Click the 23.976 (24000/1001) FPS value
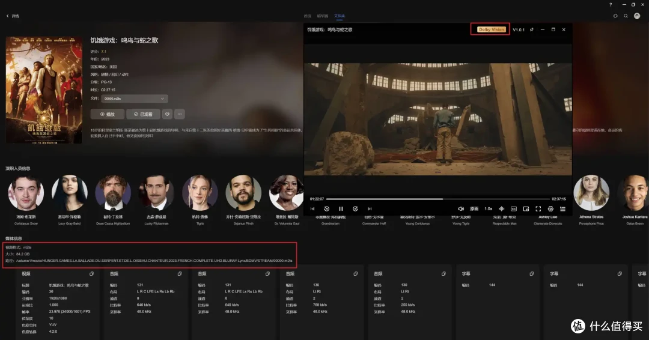This screenshot has height=340, width=649. (70, 311)
